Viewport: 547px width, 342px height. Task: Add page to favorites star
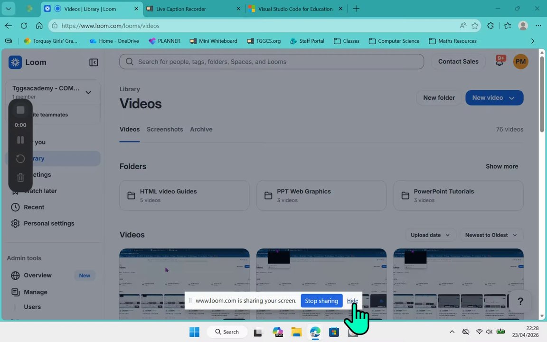(x=475, y=26)
